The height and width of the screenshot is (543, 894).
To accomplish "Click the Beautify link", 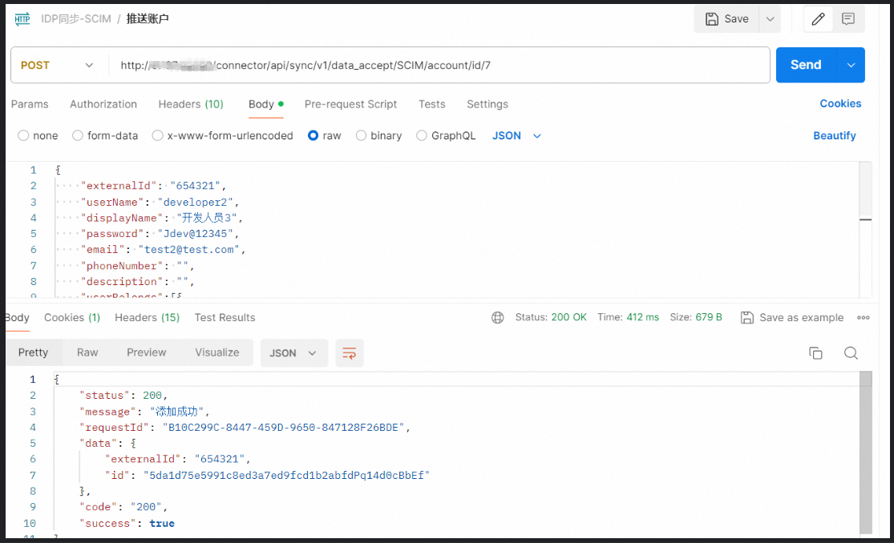I will click(x=834, y=136).
